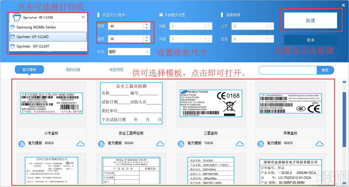
Task: Click the 取消 button
Action: [310, 39]
